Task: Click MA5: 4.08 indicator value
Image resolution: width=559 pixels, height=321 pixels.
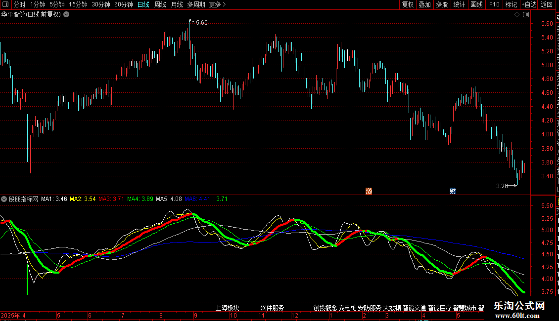Action: point(169,199)
